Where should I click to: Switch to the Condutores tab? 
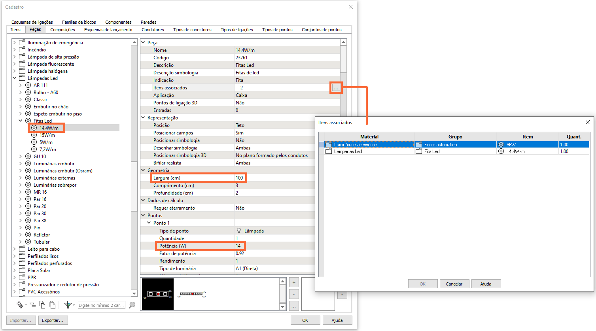pyautogui.click(x=153, y=30)
